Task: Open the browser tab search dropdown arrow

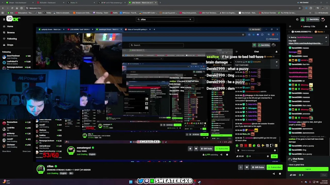Action: (x=2, y=3)
